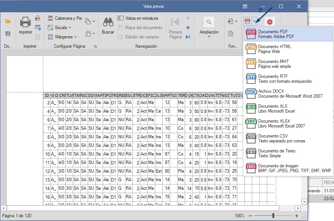Click the Cabecera y Pie button
Screen dimensions: 334x221
click(65, 18)
